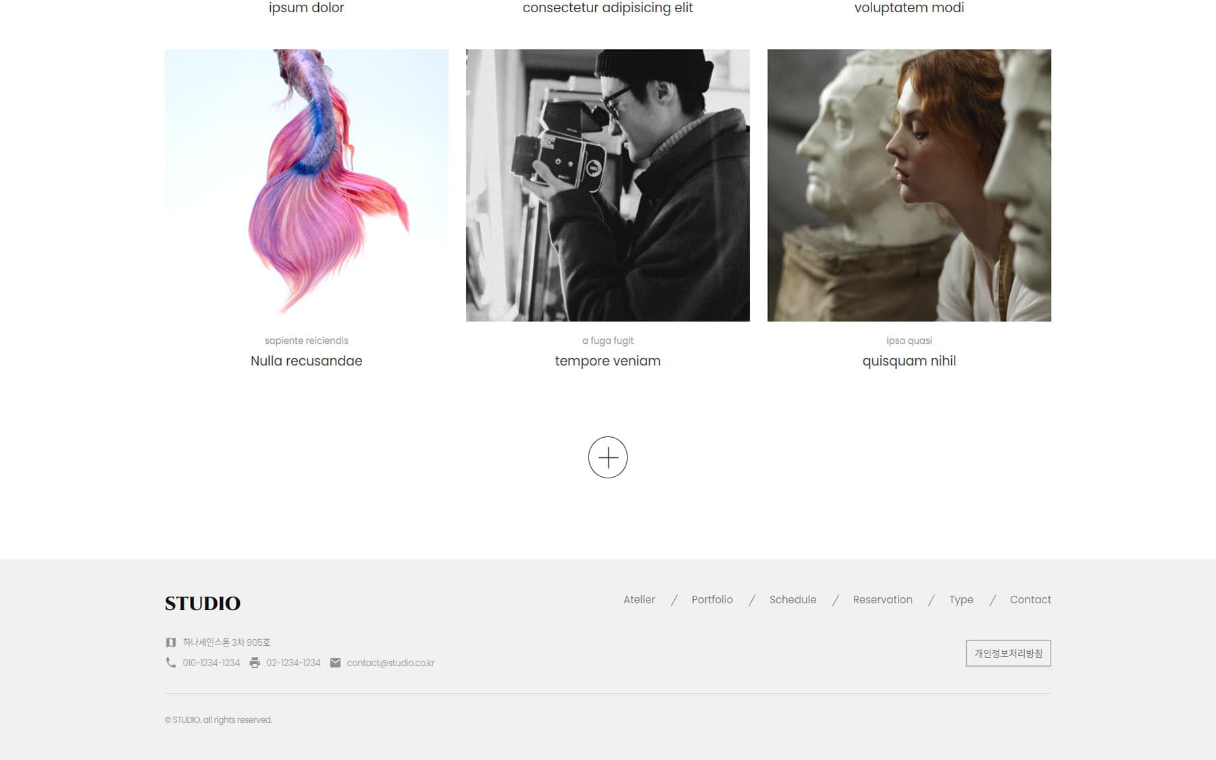This screenshot has width=1216, height=760.
Task: Go to Portfolio in footer navigation
Action: click(x=712, y=600)
